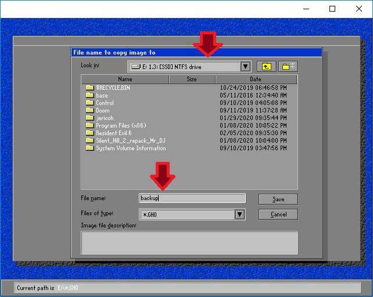This screenshot has width=373, height=297.
Task: Open the Look in drive dropdown arrow
Action: (245, 67)
